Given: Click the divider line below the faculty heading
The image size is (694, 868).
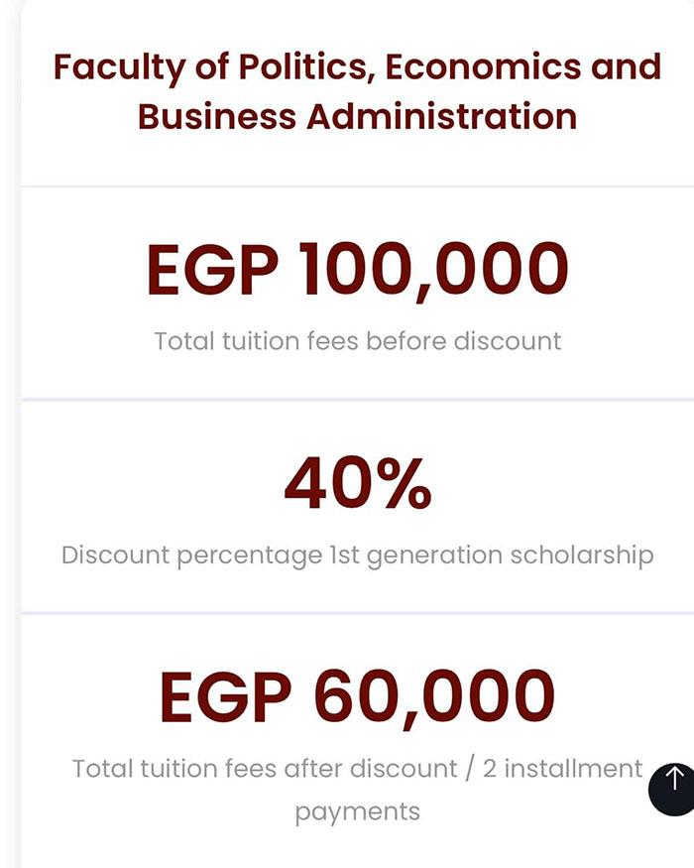Looking at the screenshot, I should (x=357, y=186).
